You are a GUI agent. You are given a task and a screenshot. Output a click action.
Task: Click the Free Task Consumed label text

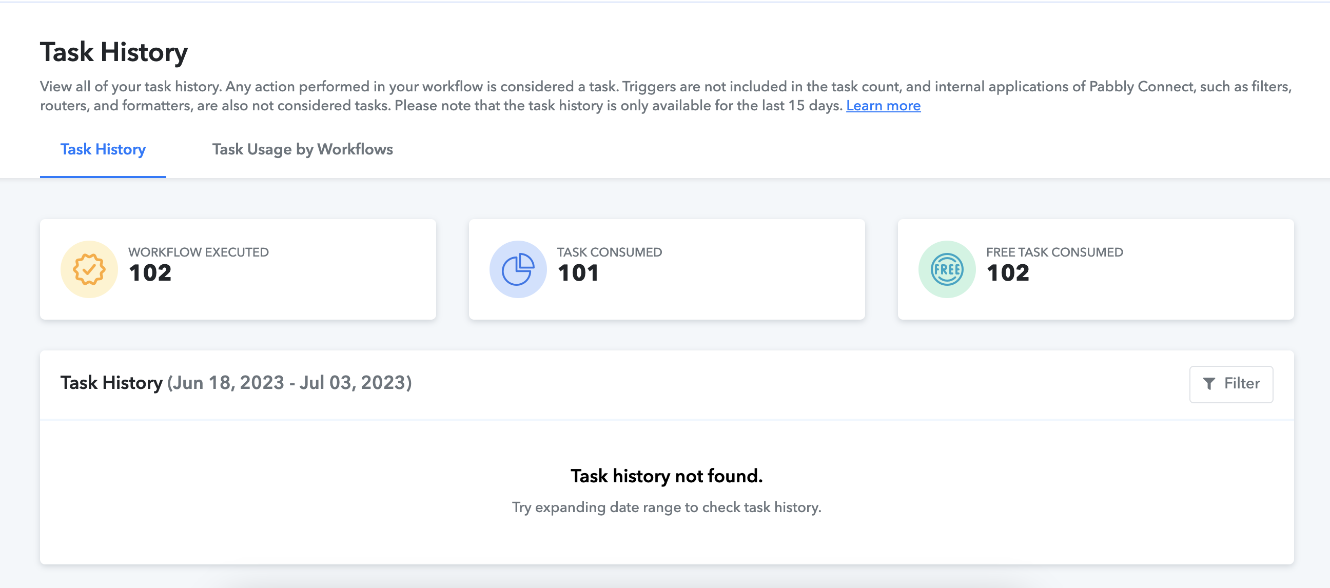pos(1054,252)
